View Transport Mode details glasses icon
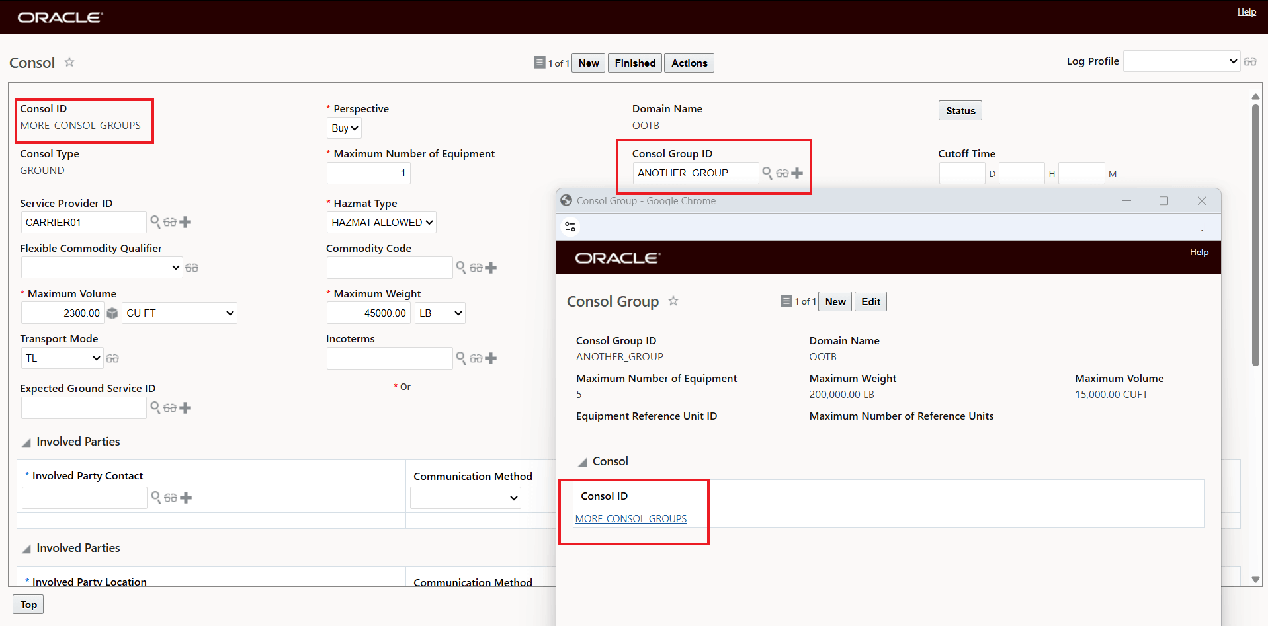The height and width of the screenshot is (626, 1268). point(112,358)
